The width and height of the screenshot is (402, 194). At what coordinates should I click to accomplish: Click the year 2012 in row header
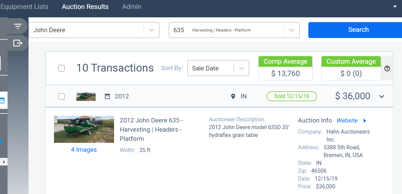tap(122, 96)
